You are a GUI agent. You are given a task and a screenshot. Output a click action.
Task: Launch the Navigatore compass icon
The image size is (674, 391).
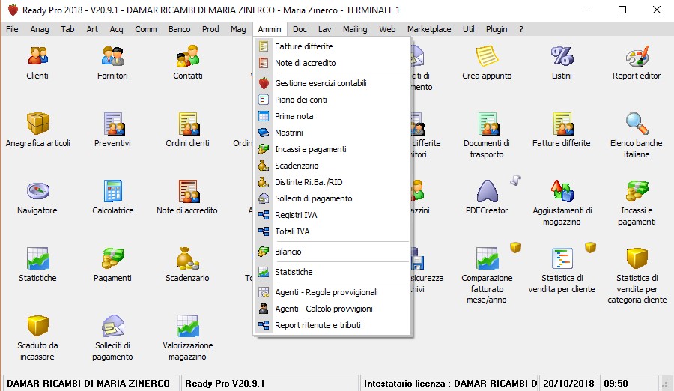(x=38, y=191)
